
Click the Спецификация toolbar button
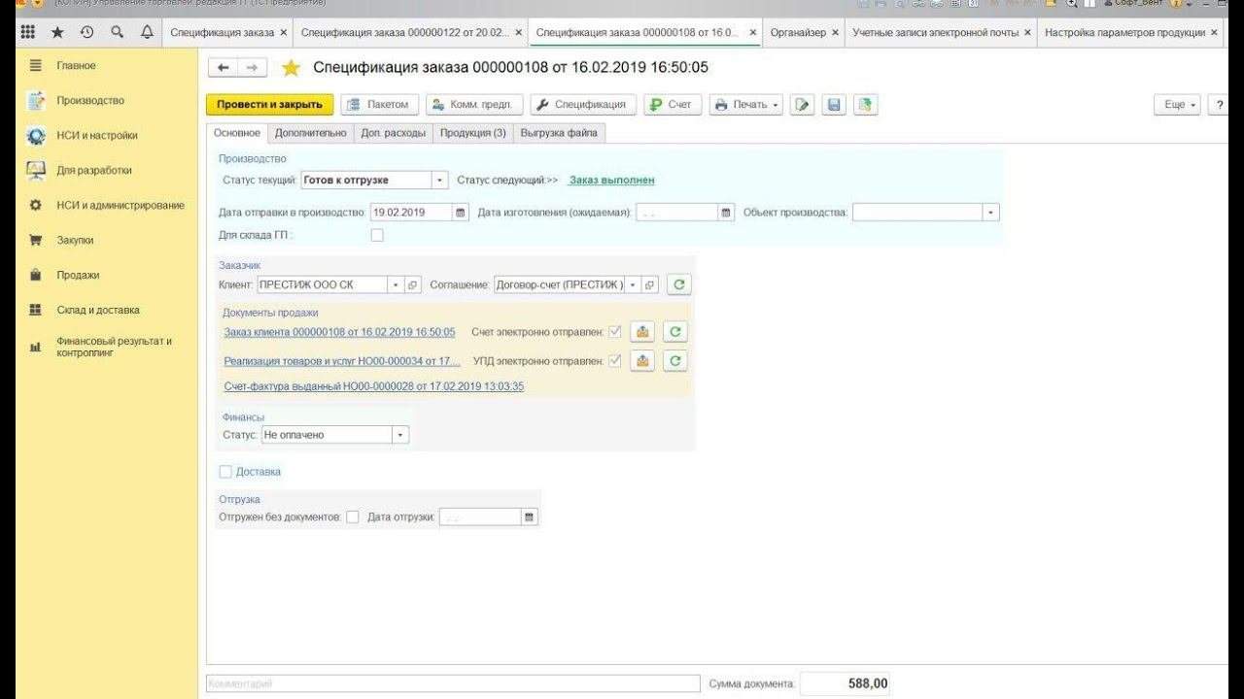coord(583,105)
